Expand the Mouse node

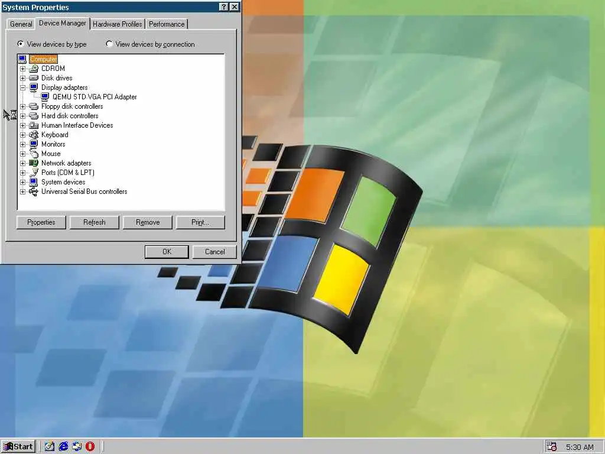pyautogui.click(x=23, y=154)
